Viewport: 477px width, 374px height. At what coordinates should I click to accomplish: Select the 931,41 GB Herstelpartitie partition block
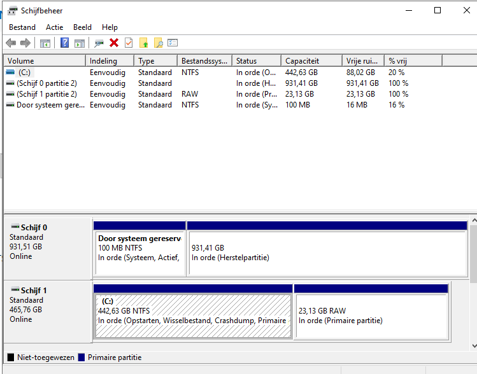(x=327, y=249)
